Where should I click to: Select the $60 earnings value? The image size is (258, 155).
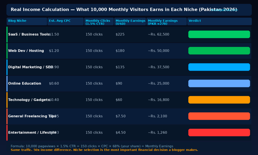pos(119,100)
